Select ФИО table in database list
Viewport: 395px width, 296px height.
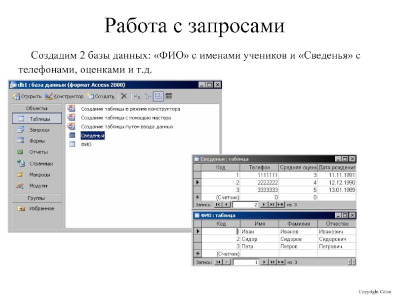point(85,145)
